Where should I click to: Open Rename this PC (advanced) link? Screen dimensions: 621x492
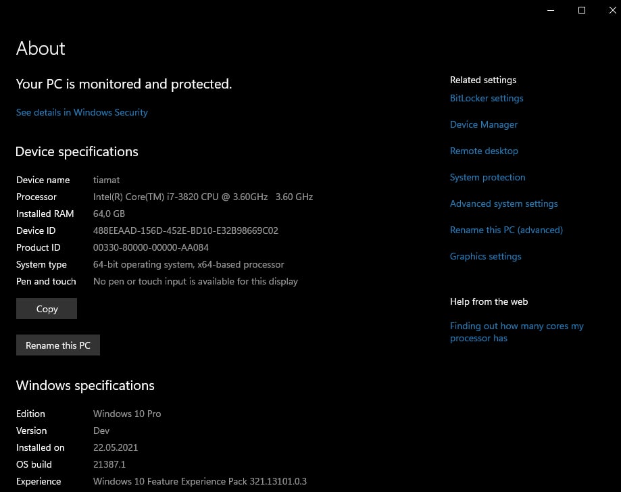pos(506,230)
